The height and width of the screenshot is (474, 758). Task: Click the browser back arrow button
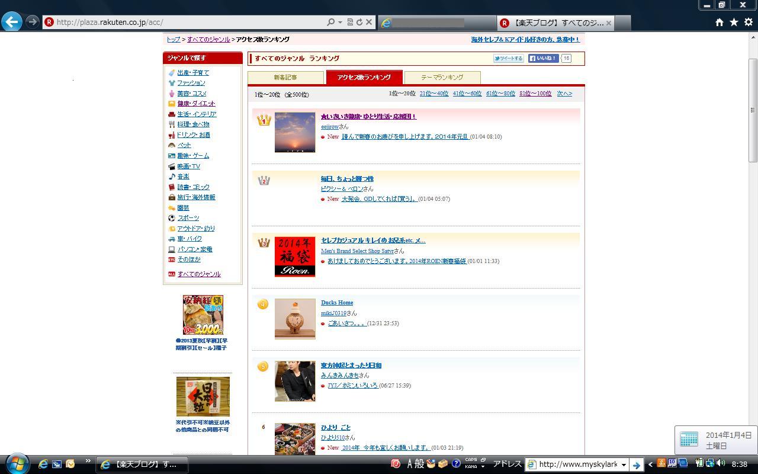point(12,22)
